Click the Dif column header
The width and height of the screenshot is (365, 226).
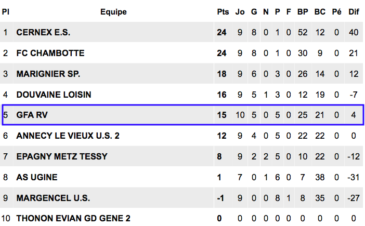pos(354,12)
